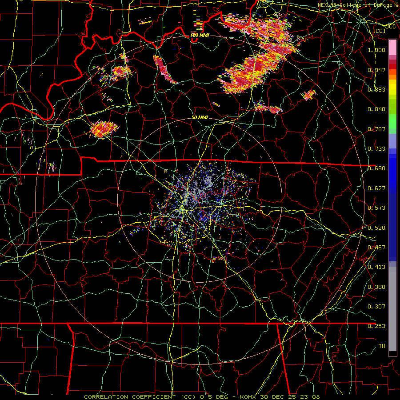Pick the pink band on the color bar

pos(392,47)
